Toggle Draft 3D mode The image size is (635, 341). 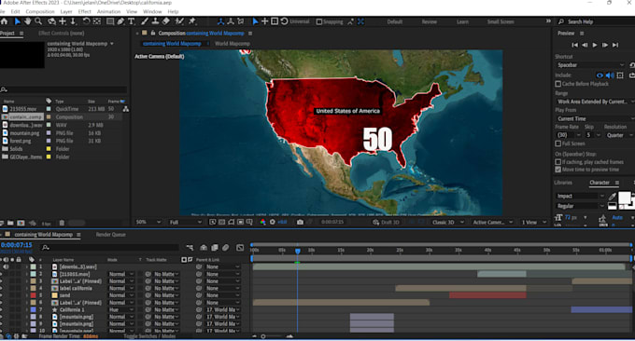(x=387, y=222)
